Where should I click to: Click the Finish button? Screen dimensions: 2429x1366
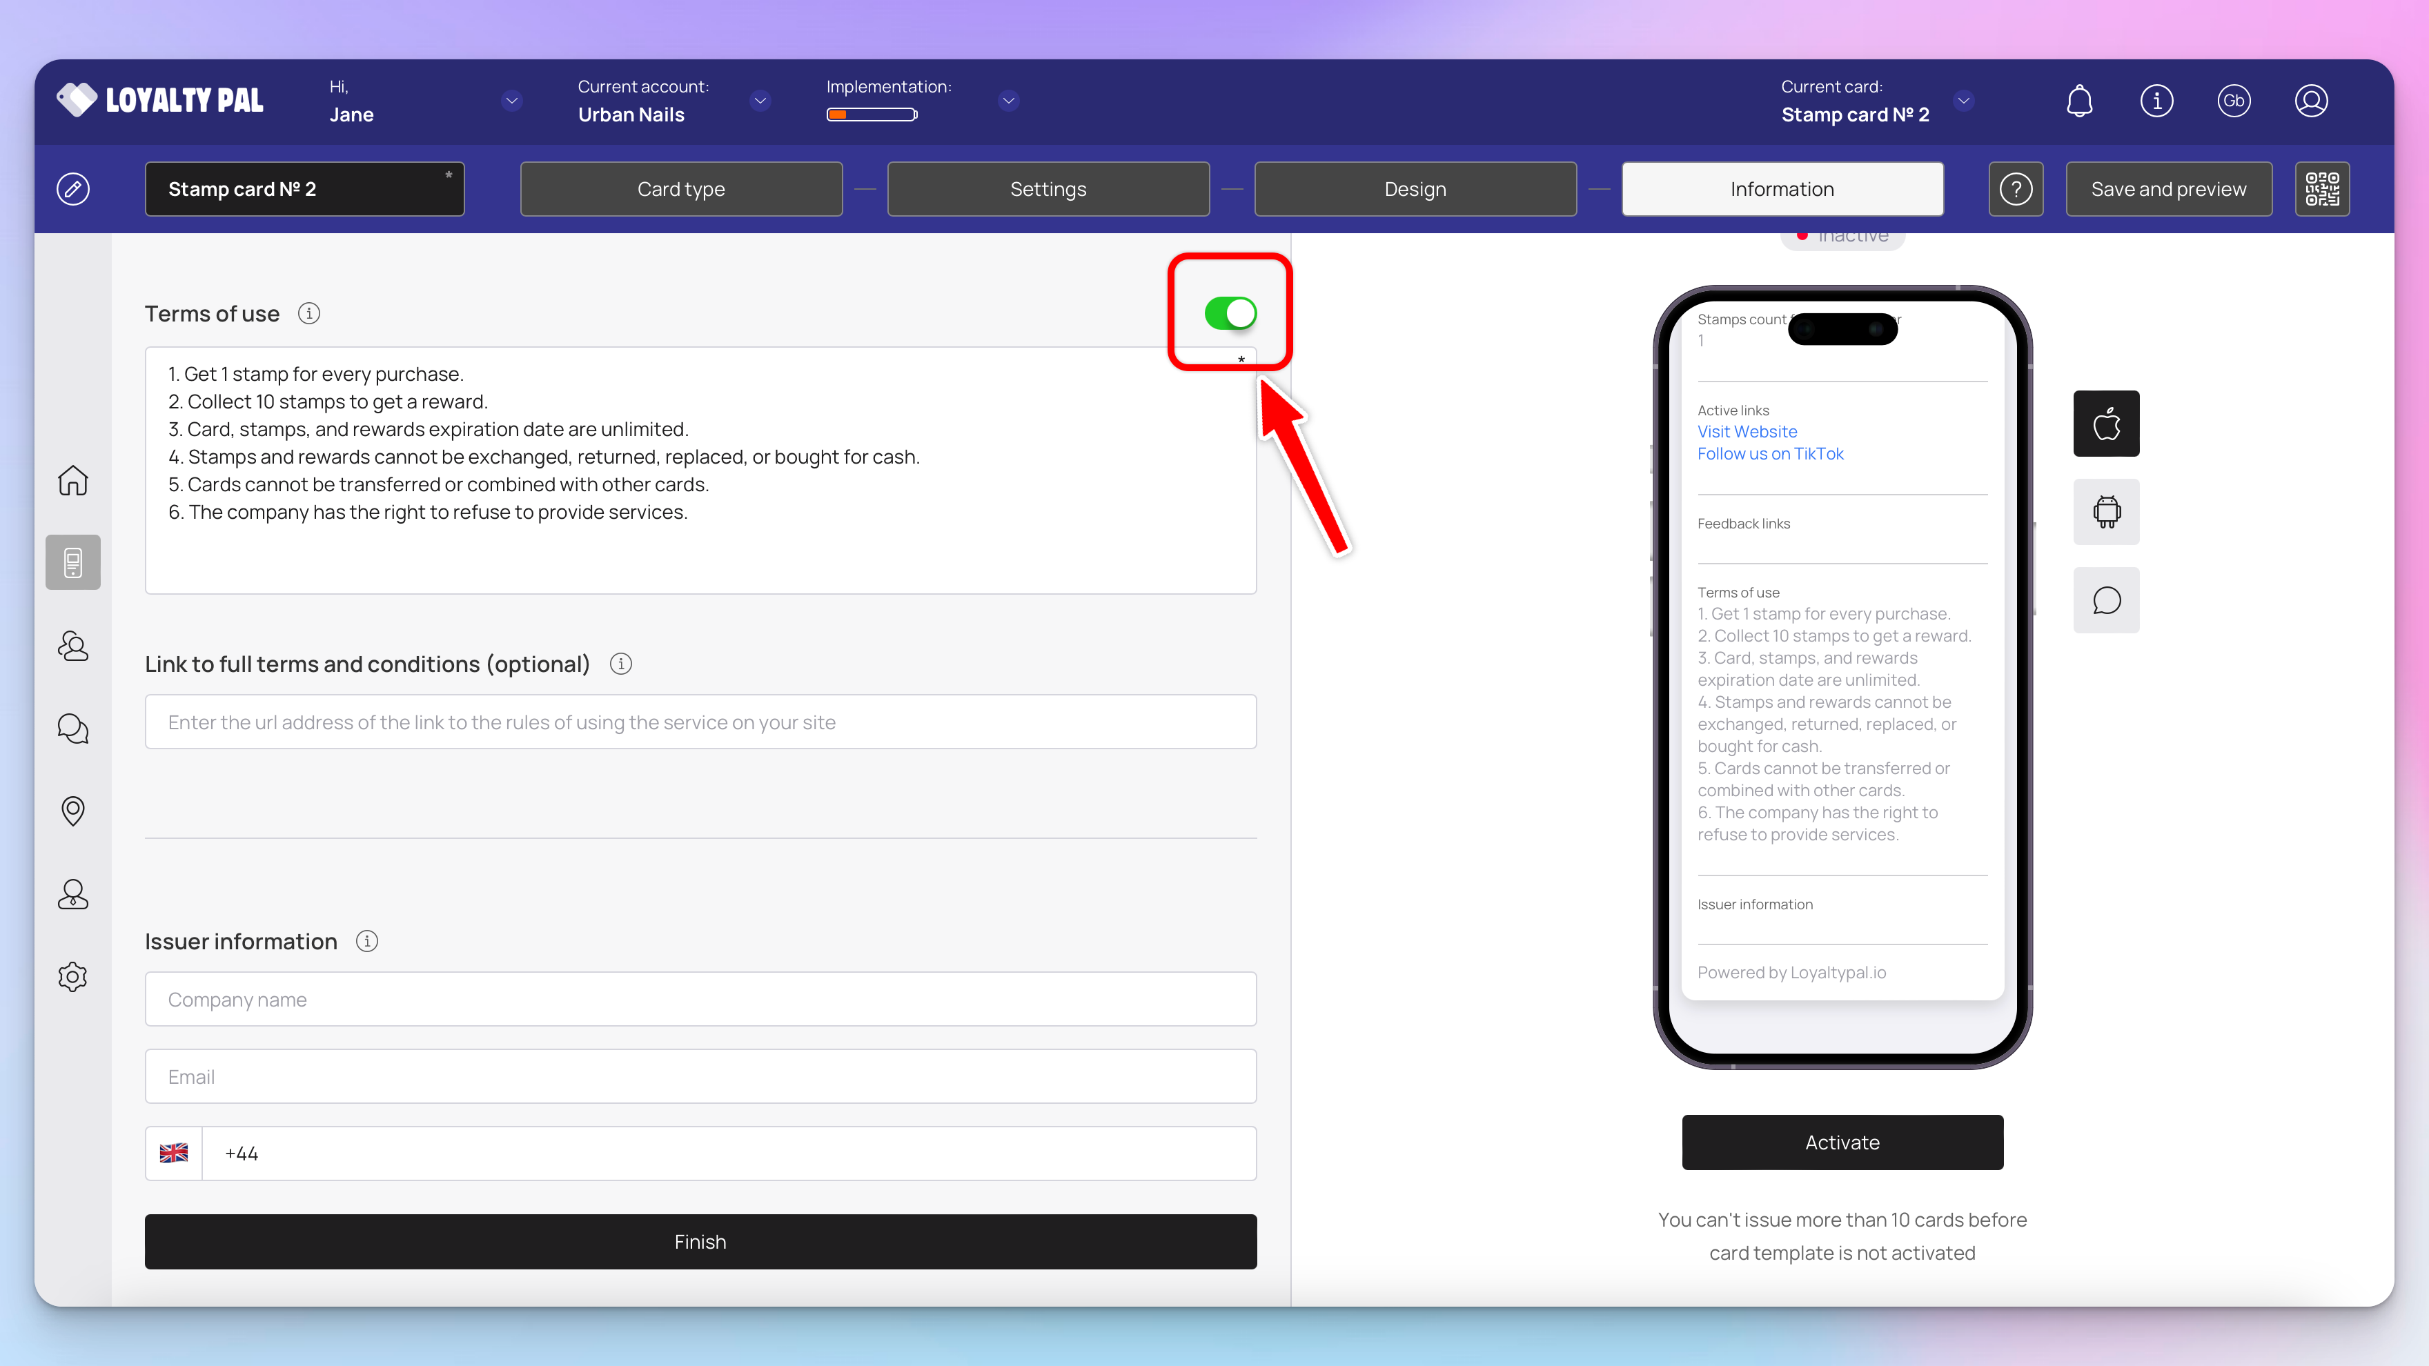(700, 1242)
